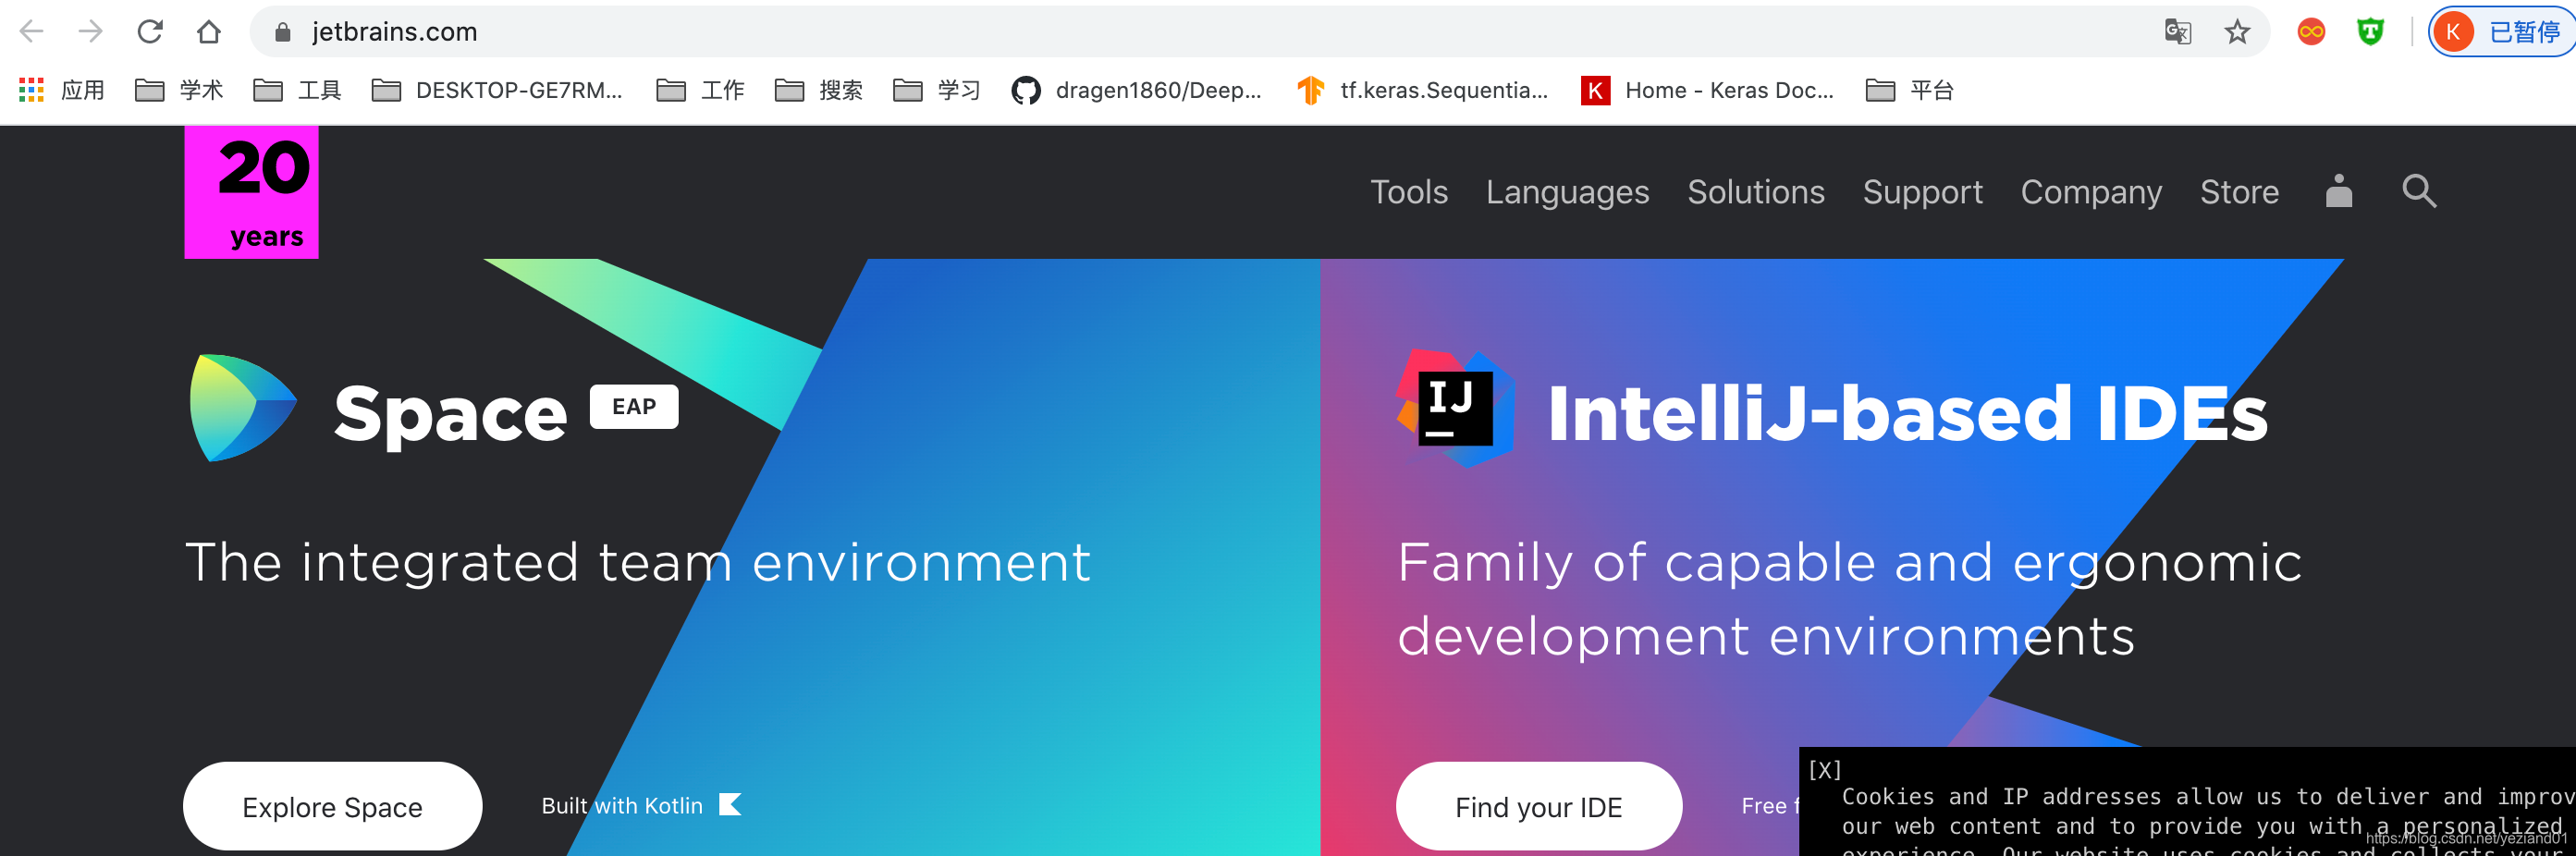
Task: Click the Built with Kotlin link
Action: point(622,806)
